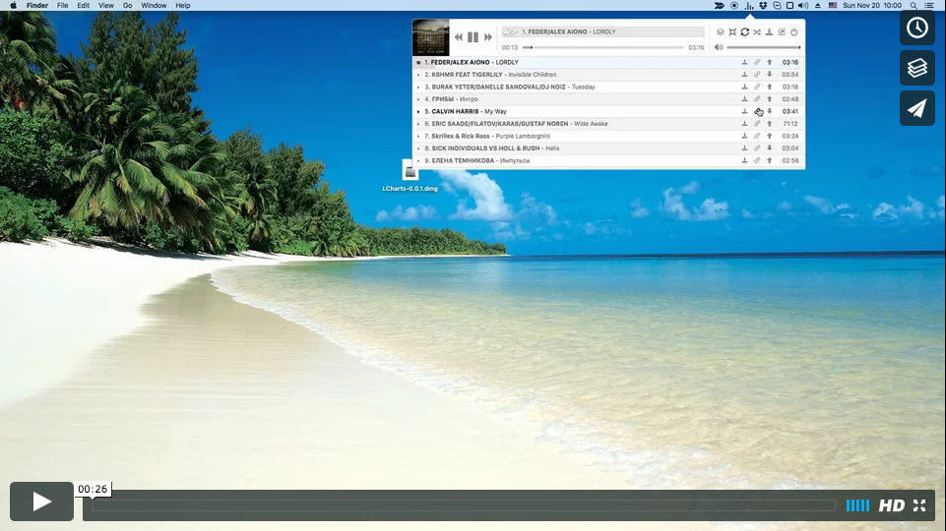The width and height of the screenshot is (946, 531).
Task: Download the ЕЛЕНА ТЕМНИКОВА - Импульсы track
Action: (744, 160)
